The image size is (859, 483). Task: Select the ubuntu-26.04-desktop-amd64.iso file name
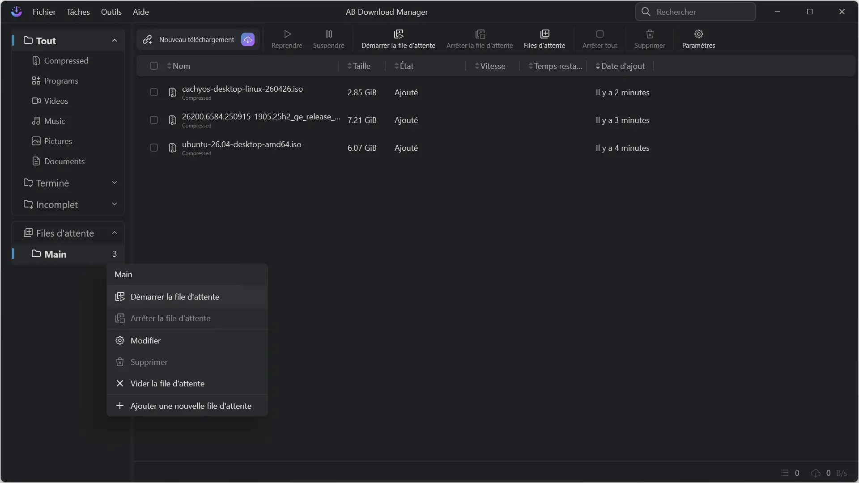click(x=242, y=144)
